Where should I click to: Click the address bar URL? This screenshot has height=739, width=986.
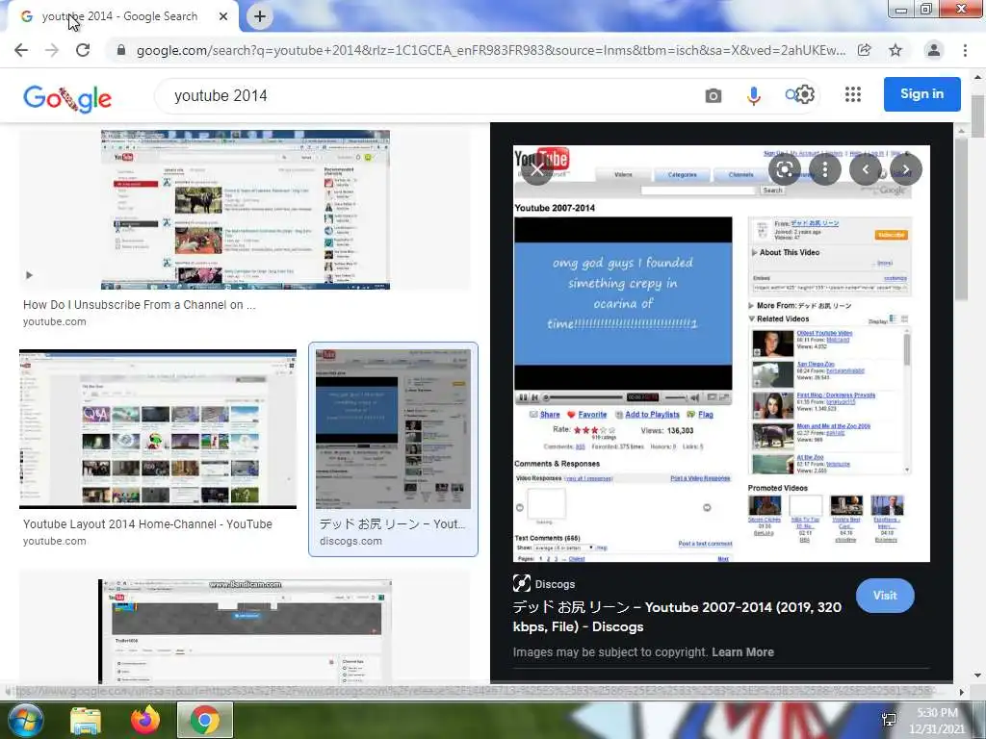click(x=490, y=50)
